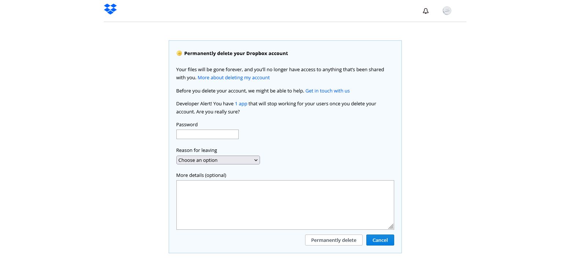Click the dropdown chevron arrow
Screen dimensions: 568x258
click(256, 160)
